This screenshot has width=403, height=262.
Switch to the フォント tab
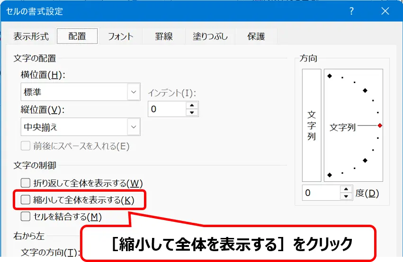click(120, 36)
